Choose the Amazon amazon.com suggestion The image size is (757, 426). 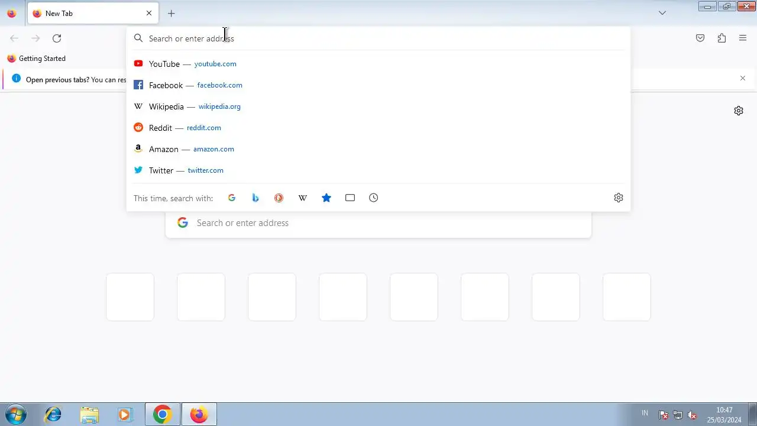[378, 149]
